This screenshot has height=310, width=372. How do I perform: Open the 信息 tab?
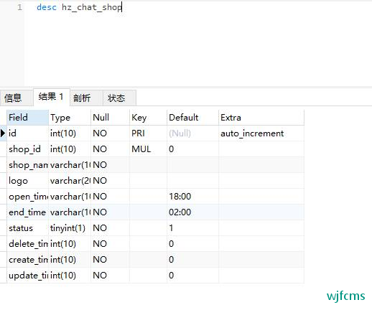(x=17, y=98)
